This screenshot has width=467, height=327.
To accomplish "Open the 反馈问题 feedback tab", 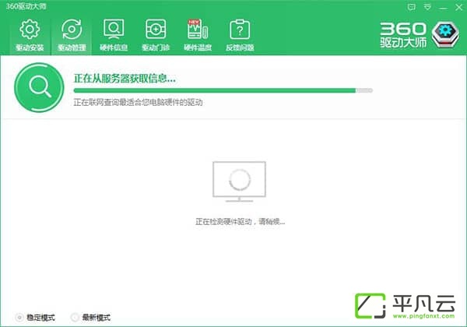I will (240, 35).
